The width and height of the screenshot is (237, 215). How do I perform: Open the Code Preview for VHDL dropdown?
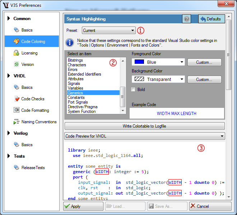tap(145, 136)
